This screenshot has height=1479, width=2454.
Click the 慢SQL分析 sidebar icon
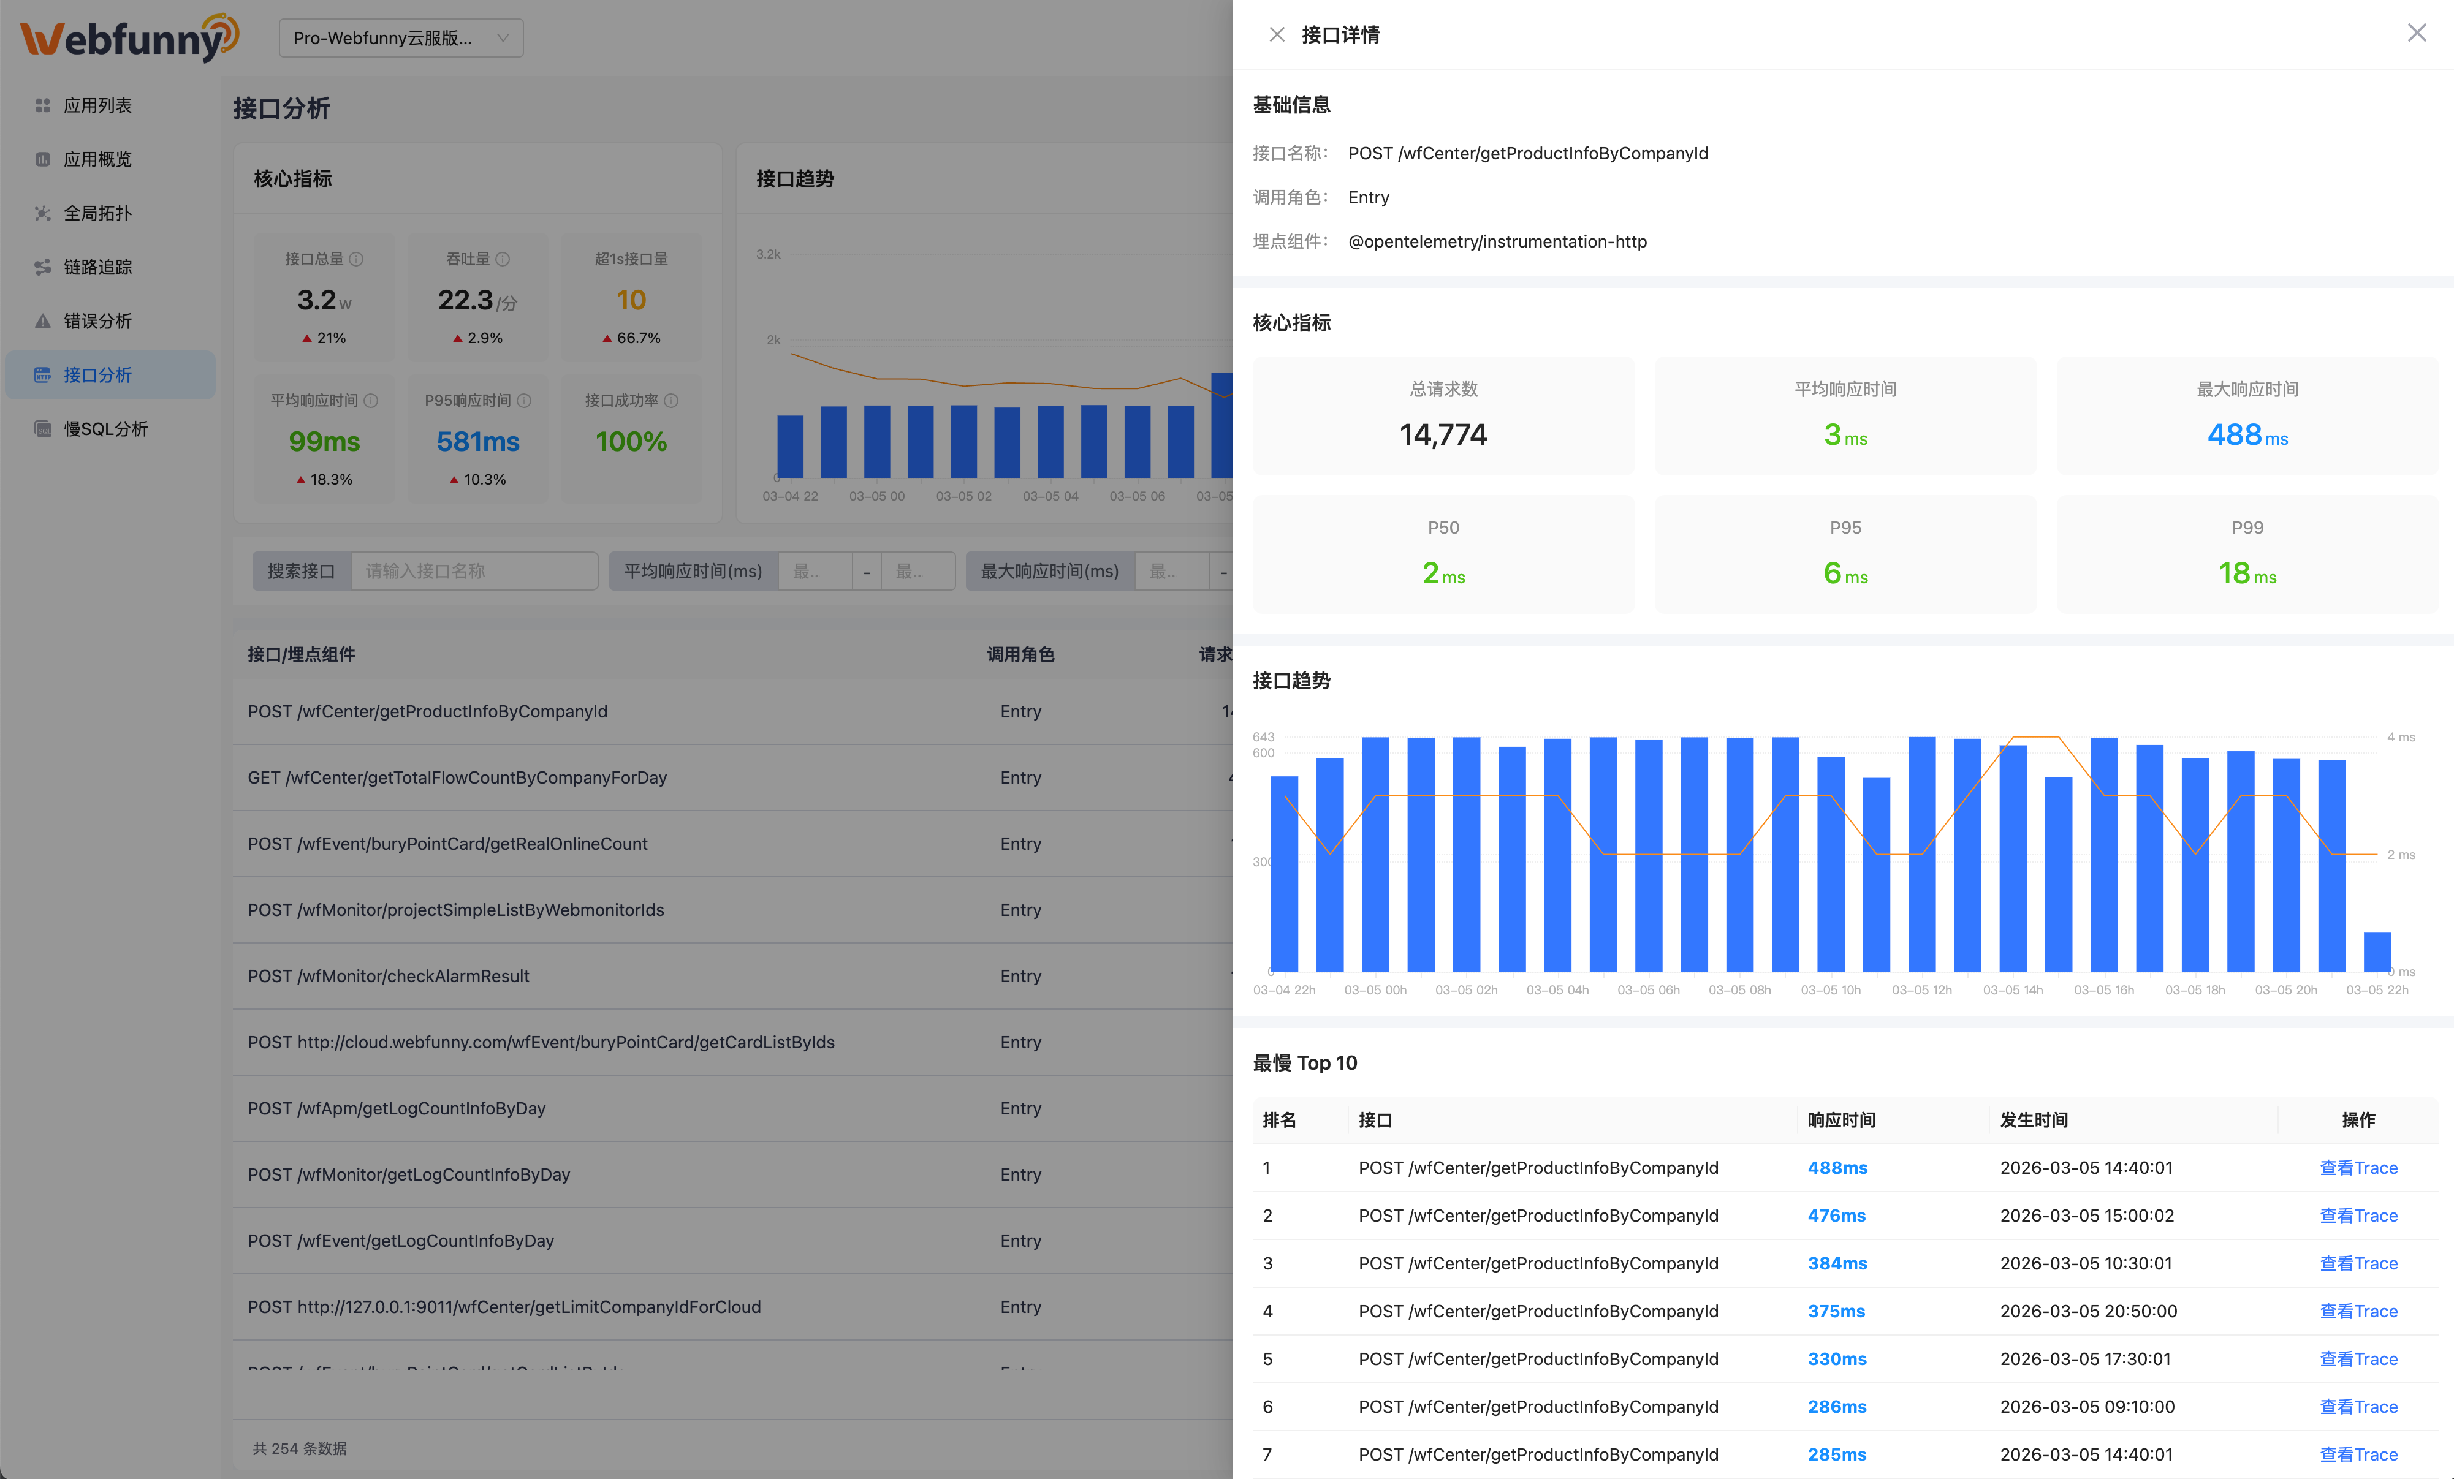tap(42, 429)
